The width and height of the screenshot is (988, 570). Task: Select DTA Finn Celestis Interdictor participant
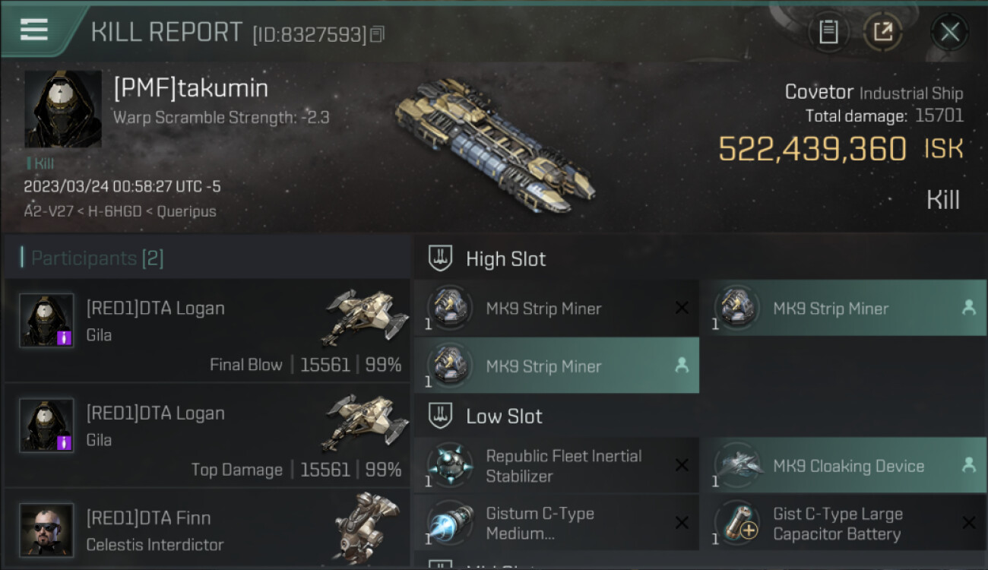[207, 527]
